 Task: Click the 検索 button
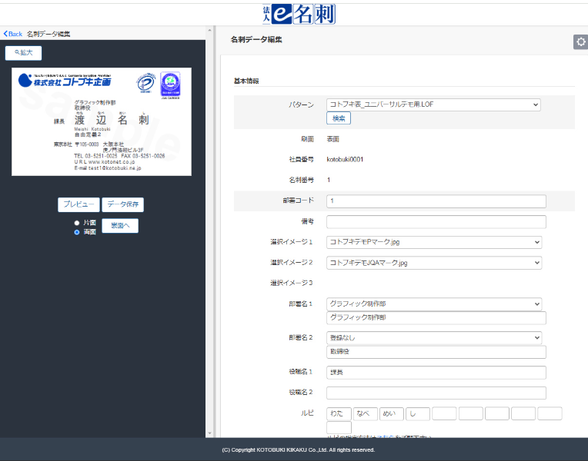(x=339, y=118)
